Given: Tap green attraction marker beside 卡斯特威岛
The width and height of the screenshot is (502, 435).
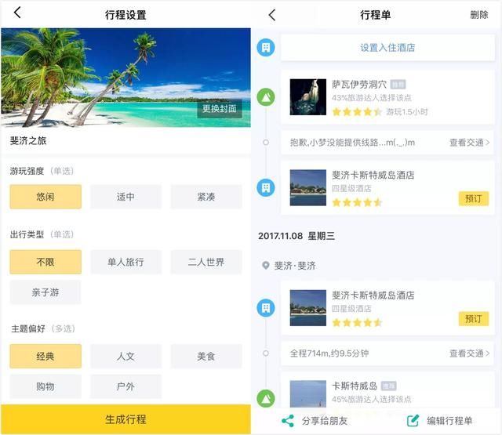Looking at the screenshot, I should pos(266,398).
